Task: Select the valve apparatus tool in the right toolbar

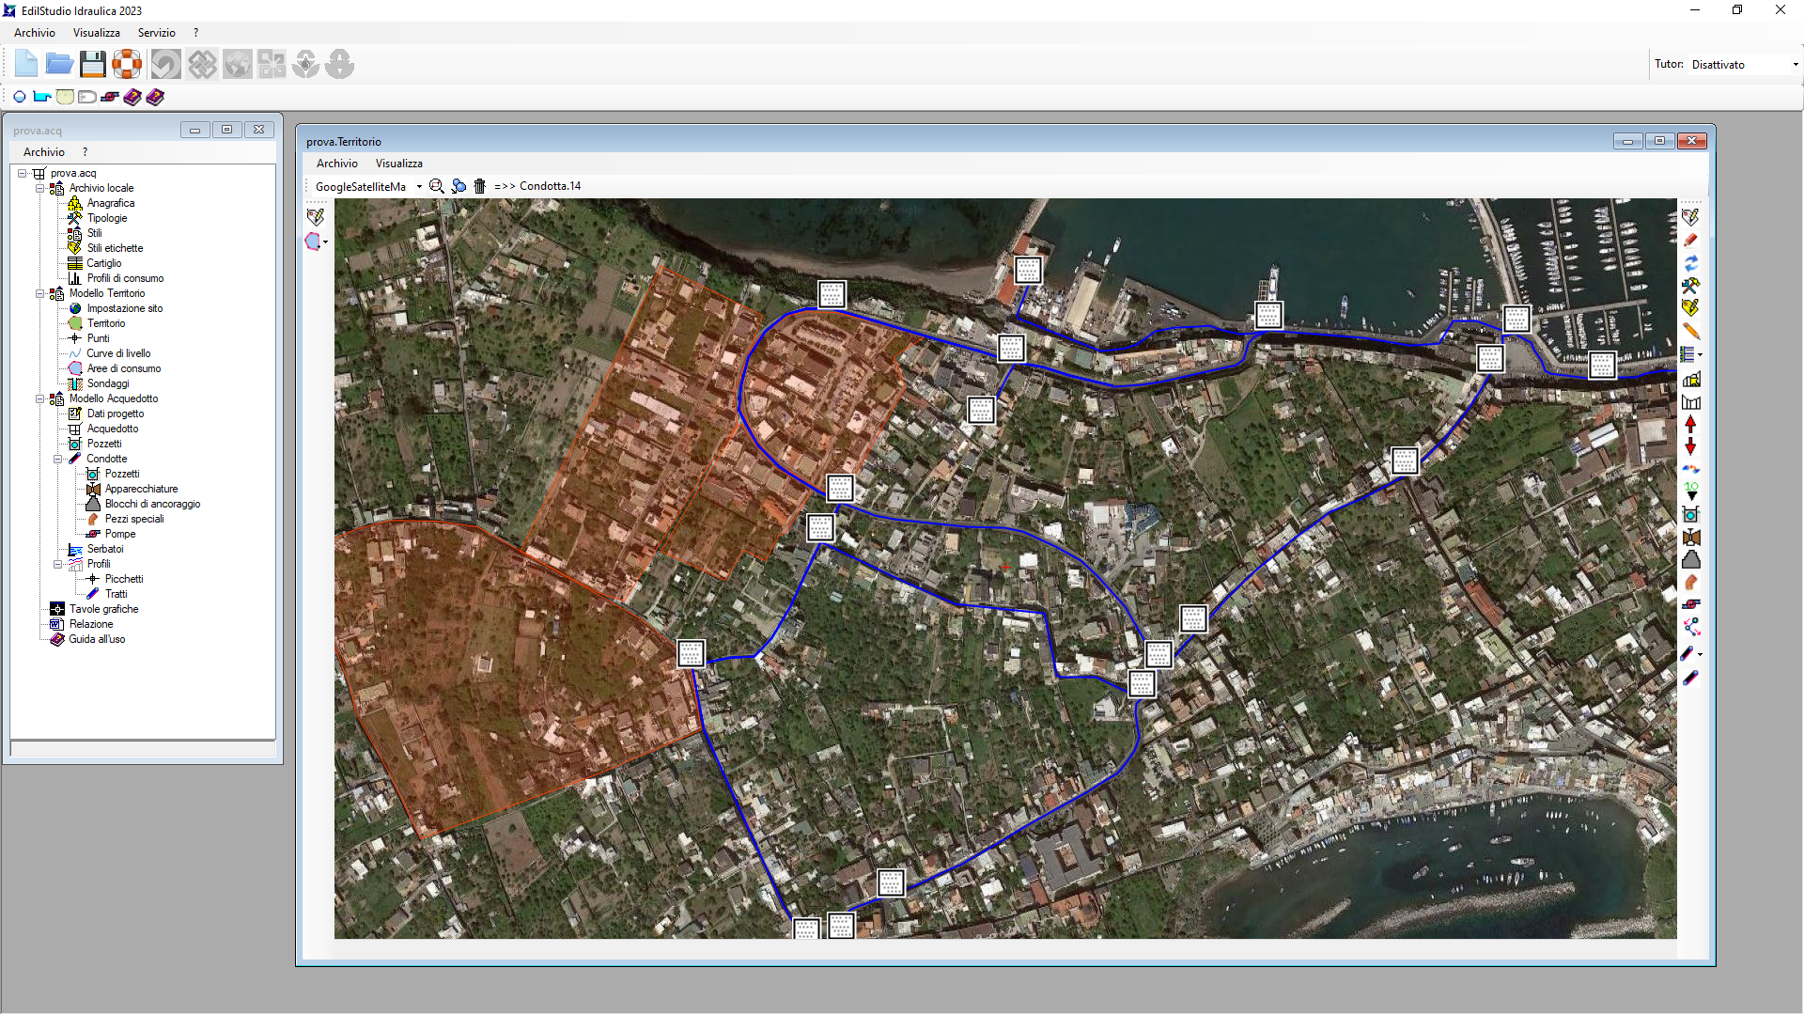Action: point(1690,538)
